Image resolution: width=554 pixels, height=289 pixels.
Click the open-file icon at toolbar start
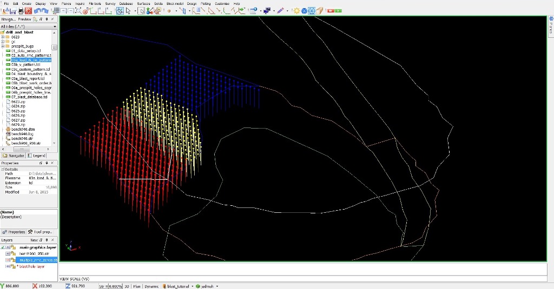tap(6, 11)
